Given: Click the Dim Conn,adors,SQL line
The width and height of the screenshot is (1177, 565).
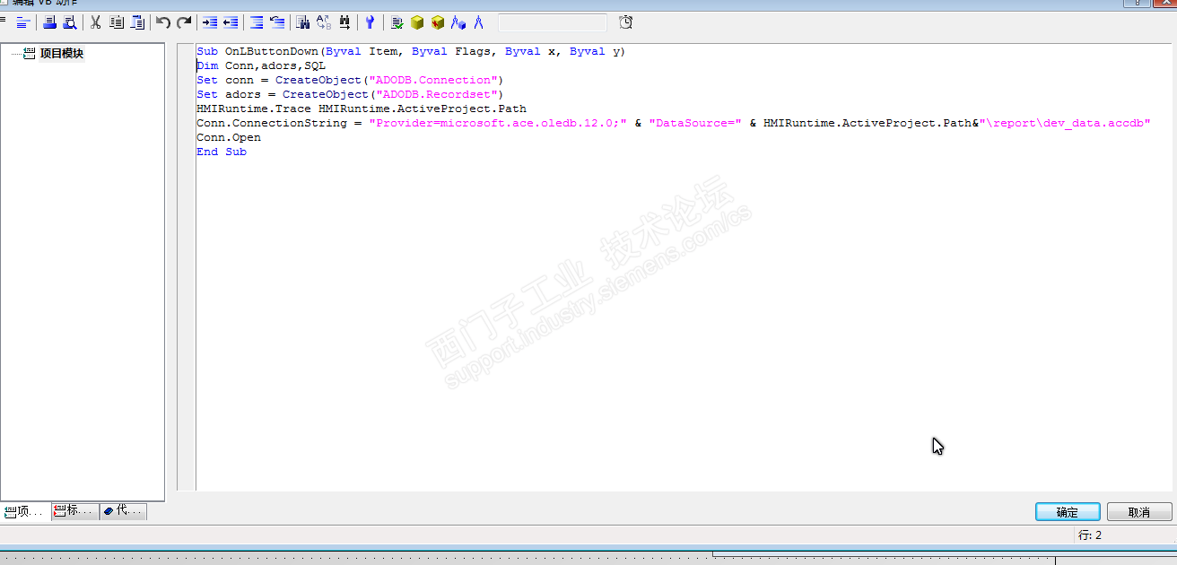Looking at the screenshot, I should tap(261, 65).
